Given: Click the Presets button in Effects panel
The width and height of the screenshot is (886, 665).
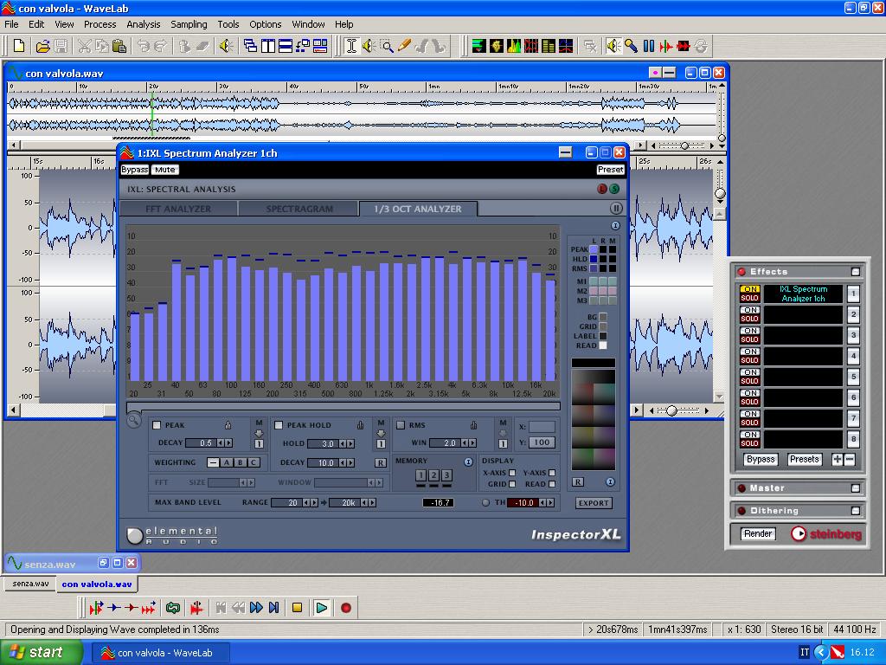Looking at the screenshot, I should [x=804, y=459].
